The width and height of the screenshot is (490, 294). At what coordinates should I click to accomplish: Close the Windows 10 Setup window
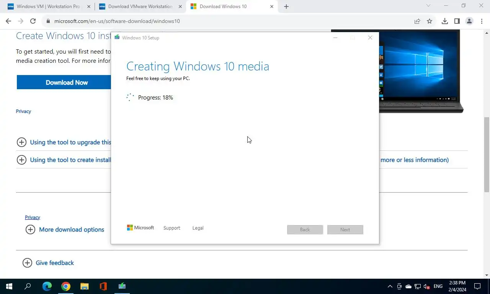click(370, 38)
